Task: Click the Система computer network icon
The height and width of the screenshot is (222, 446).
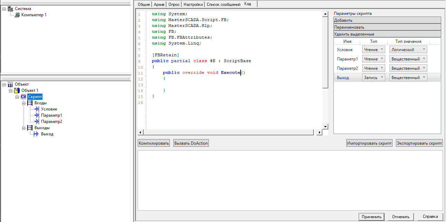Action: pyautogui.click(x=10, y=9)
